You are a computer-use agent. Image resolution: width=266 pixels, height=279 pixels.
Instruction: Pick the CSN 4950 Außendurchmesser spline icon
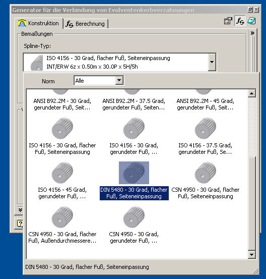pyautogui.click(x=62, y=217)
